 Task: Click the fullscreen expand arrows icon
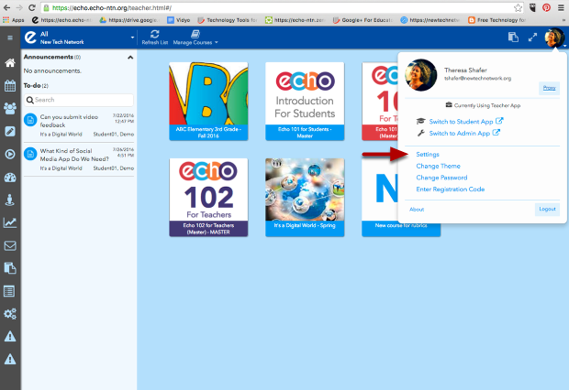[x=532, y=38]
